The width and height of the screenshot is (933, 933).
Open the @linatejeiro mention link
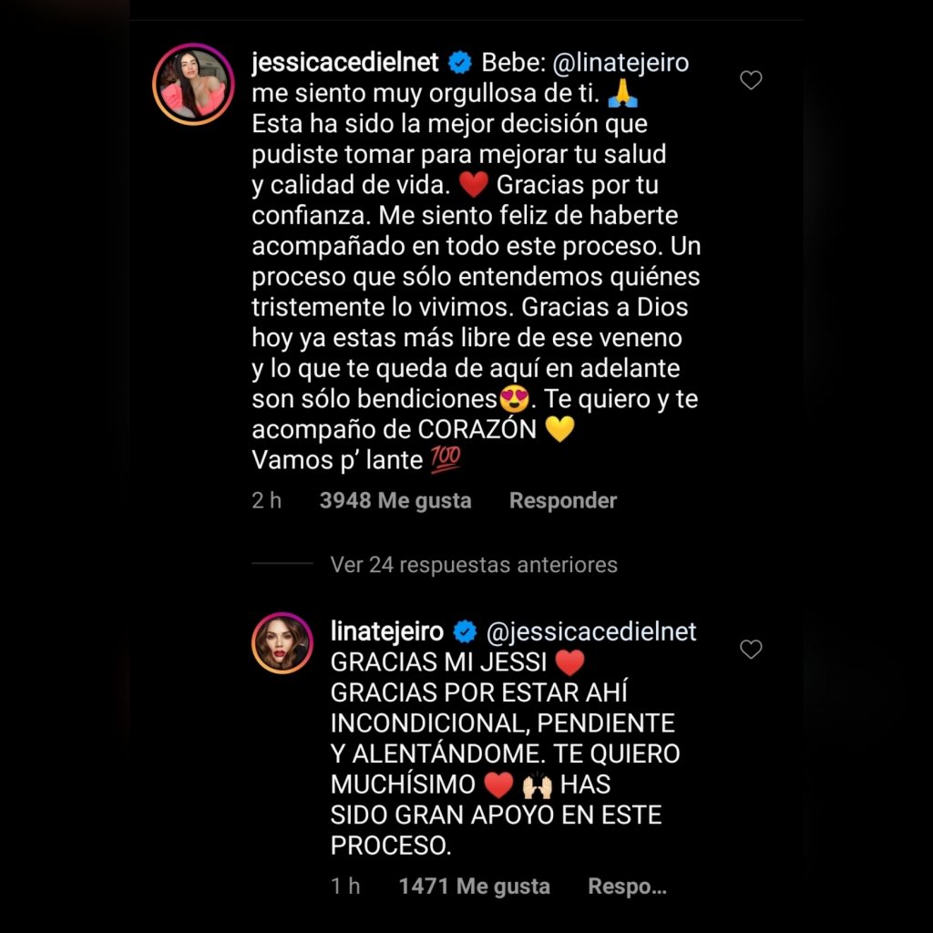(620, 63)
